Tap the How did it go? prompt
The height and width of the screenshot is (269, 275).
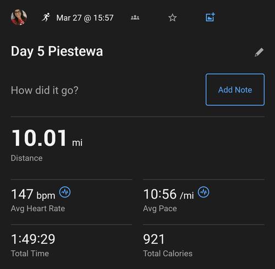tap(45, 90)
